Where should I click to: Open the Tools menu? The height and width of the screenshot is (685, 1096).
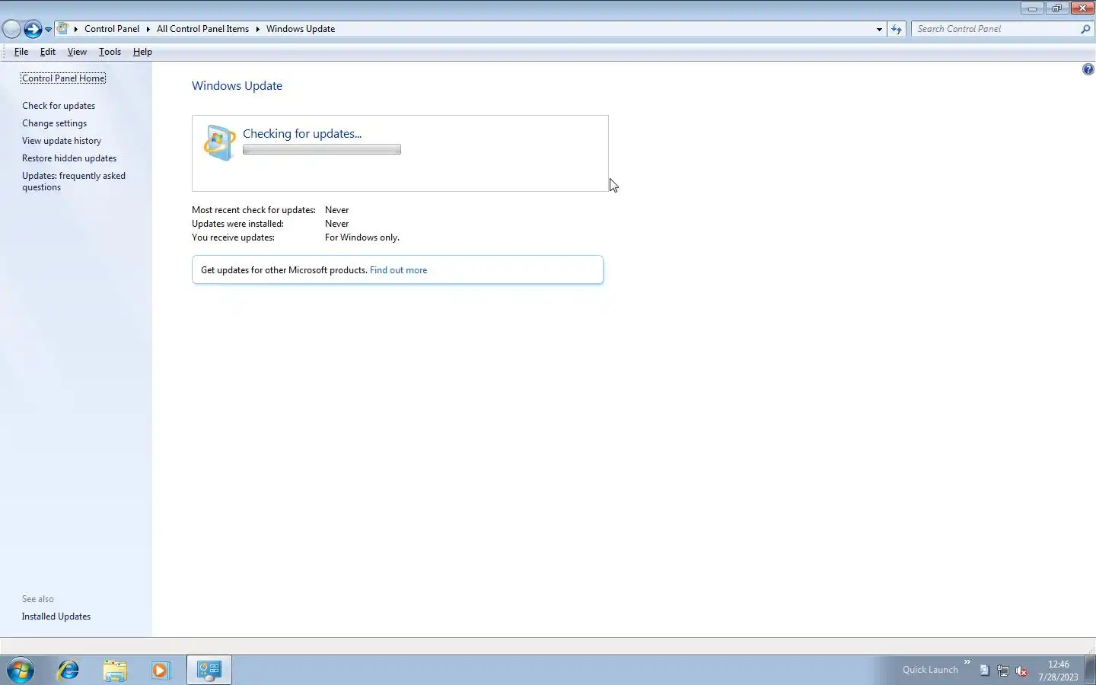pyautogui.click(x=110, y=52)
